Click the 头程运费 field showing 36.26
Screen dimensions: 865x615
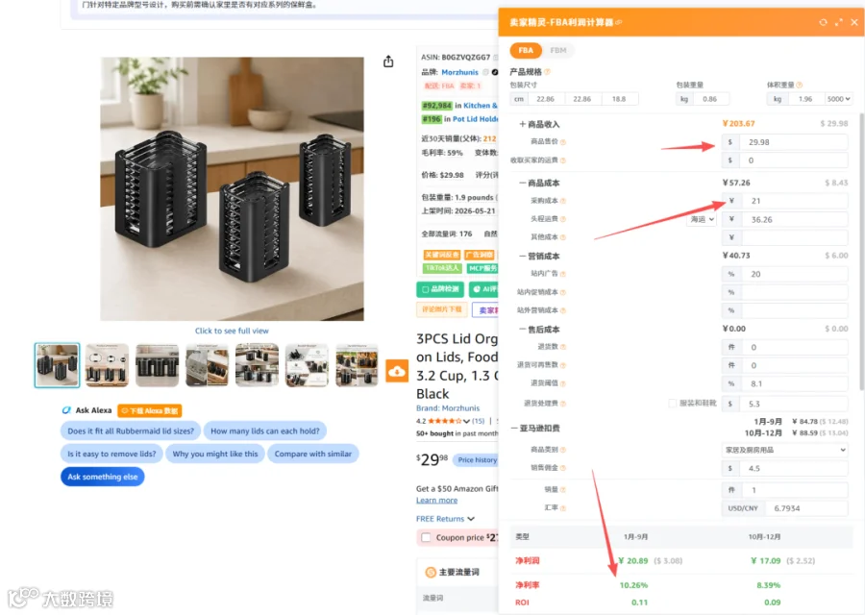pyautogui.click(x=795, y=219)
